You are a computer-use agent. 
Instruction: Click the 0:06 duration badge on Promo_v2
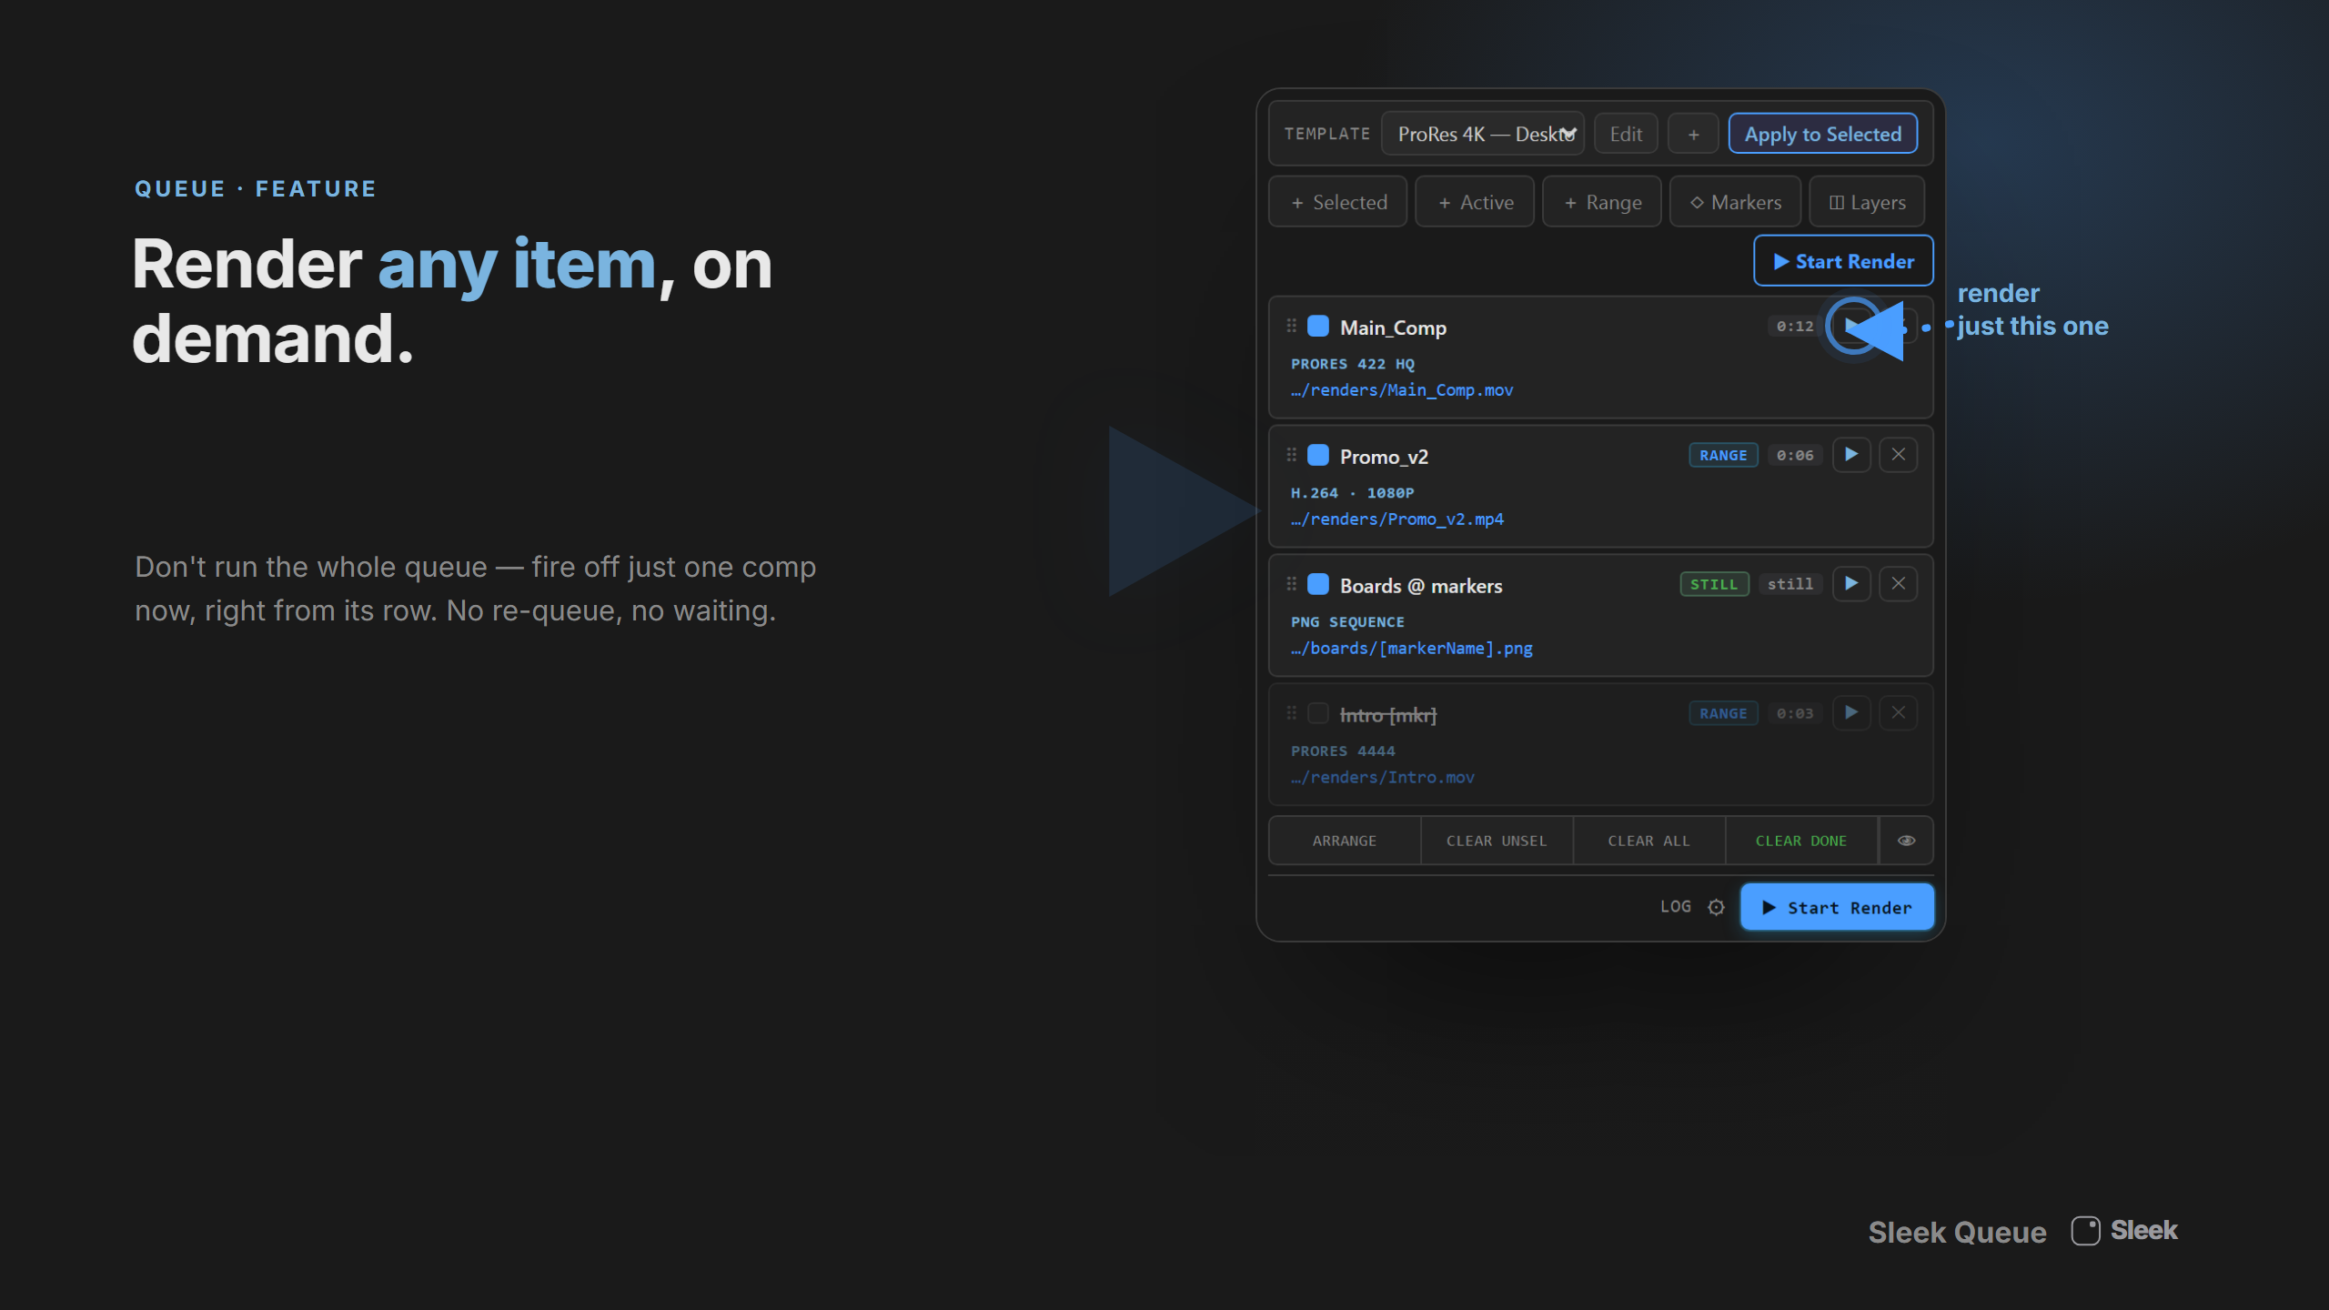(x=1795, y=455)
